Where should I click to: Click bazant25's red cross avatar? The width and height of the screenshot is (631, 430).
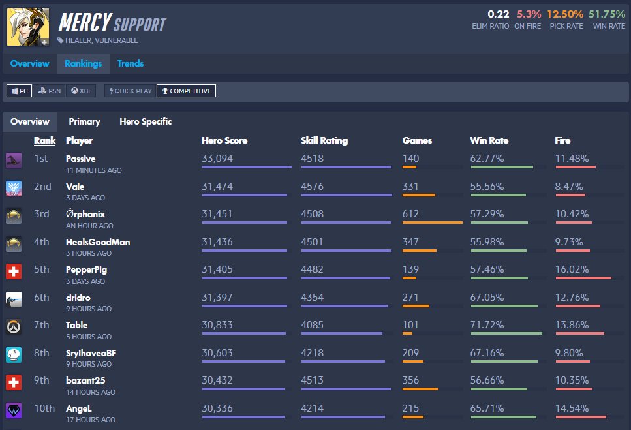click(14, 382)
